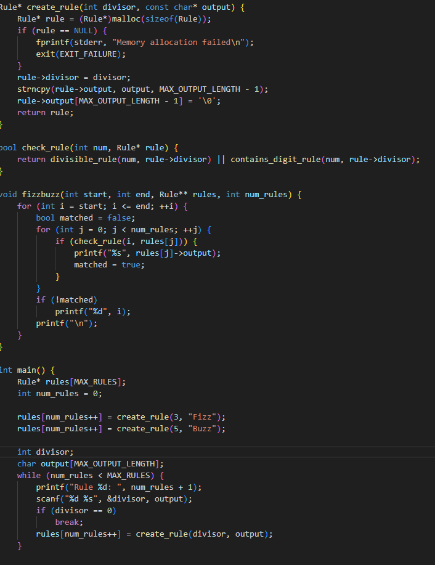The height and width of the screenshot is (565, 435).
Task: Click the 'false' value of matched
Action: [119, 218]
